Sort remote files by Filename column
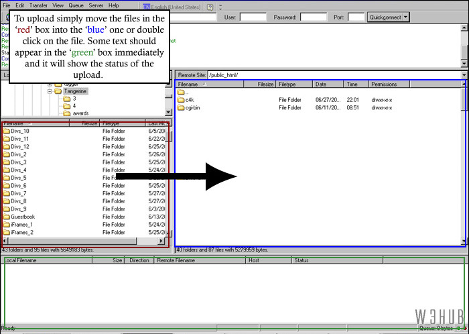This screenshot has height=334, width=469. pyautogui.click(x=209, y=85)
